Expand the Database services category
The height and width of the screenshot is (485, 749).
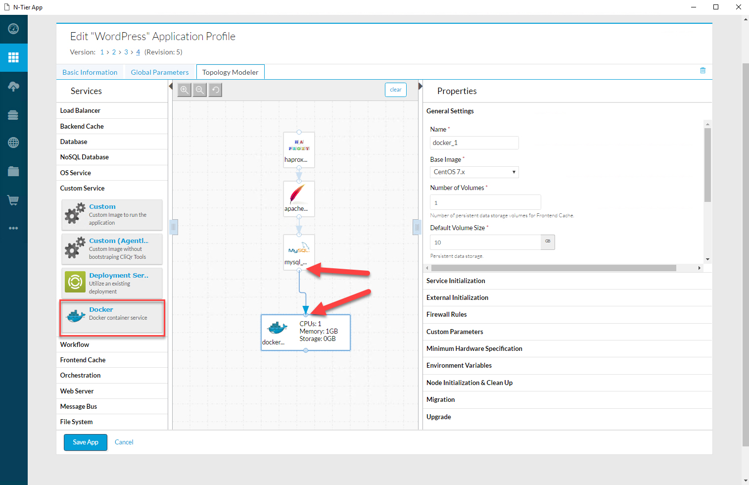[112, 142]
